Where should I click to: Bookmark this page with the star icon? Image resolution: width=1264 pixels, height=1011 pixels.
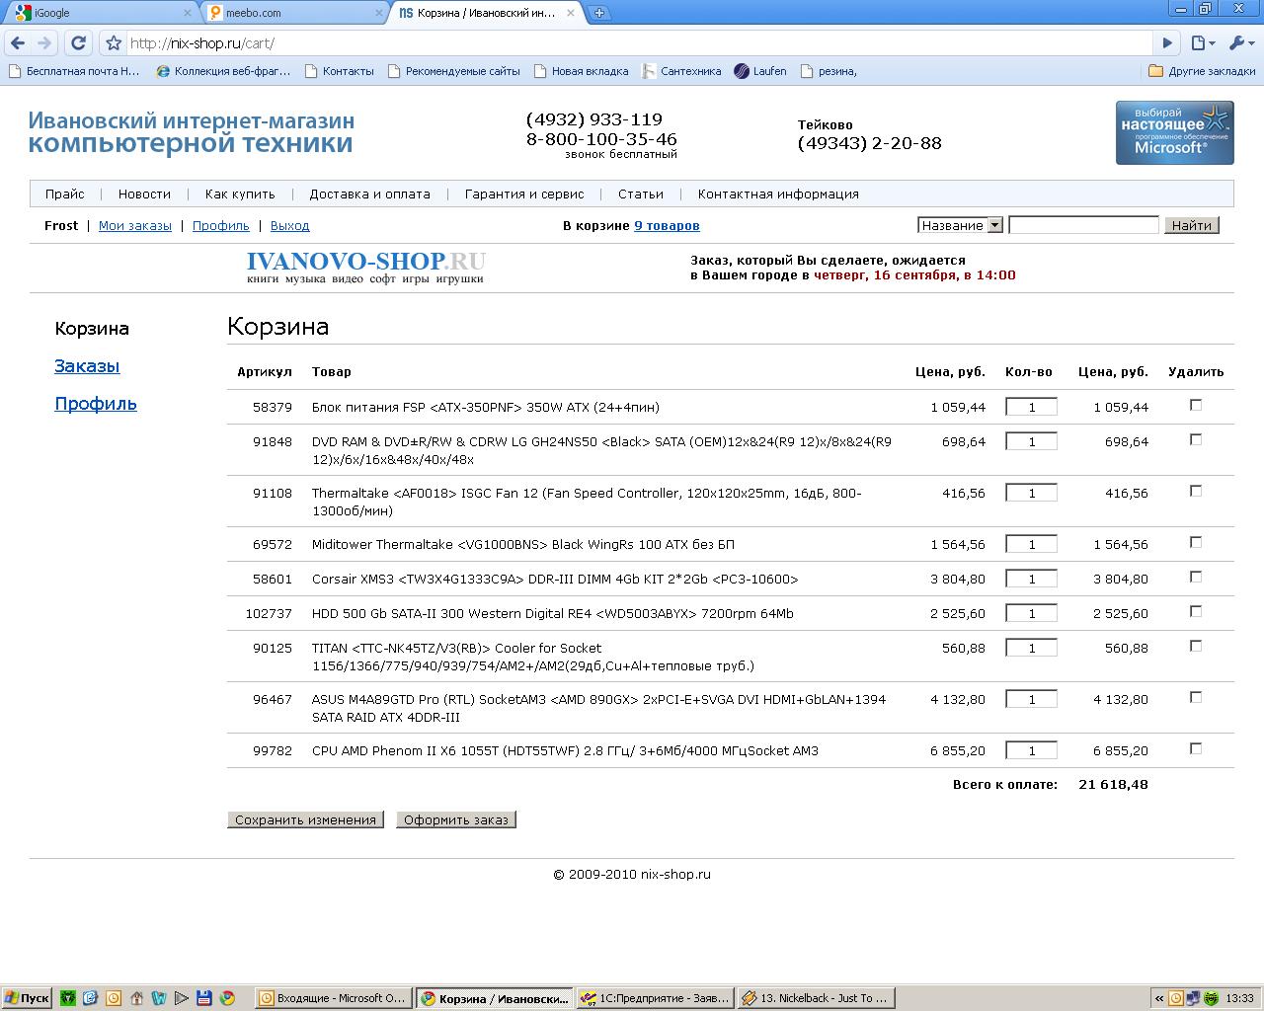[114, 43]
